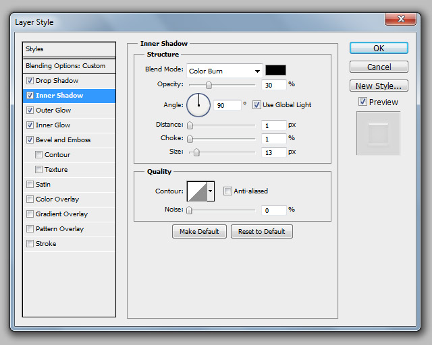The width and height of the screenshot is (432, 345).
Task: Click Reset to Default button
Action: pyautogui.click(x=261, y=231)
